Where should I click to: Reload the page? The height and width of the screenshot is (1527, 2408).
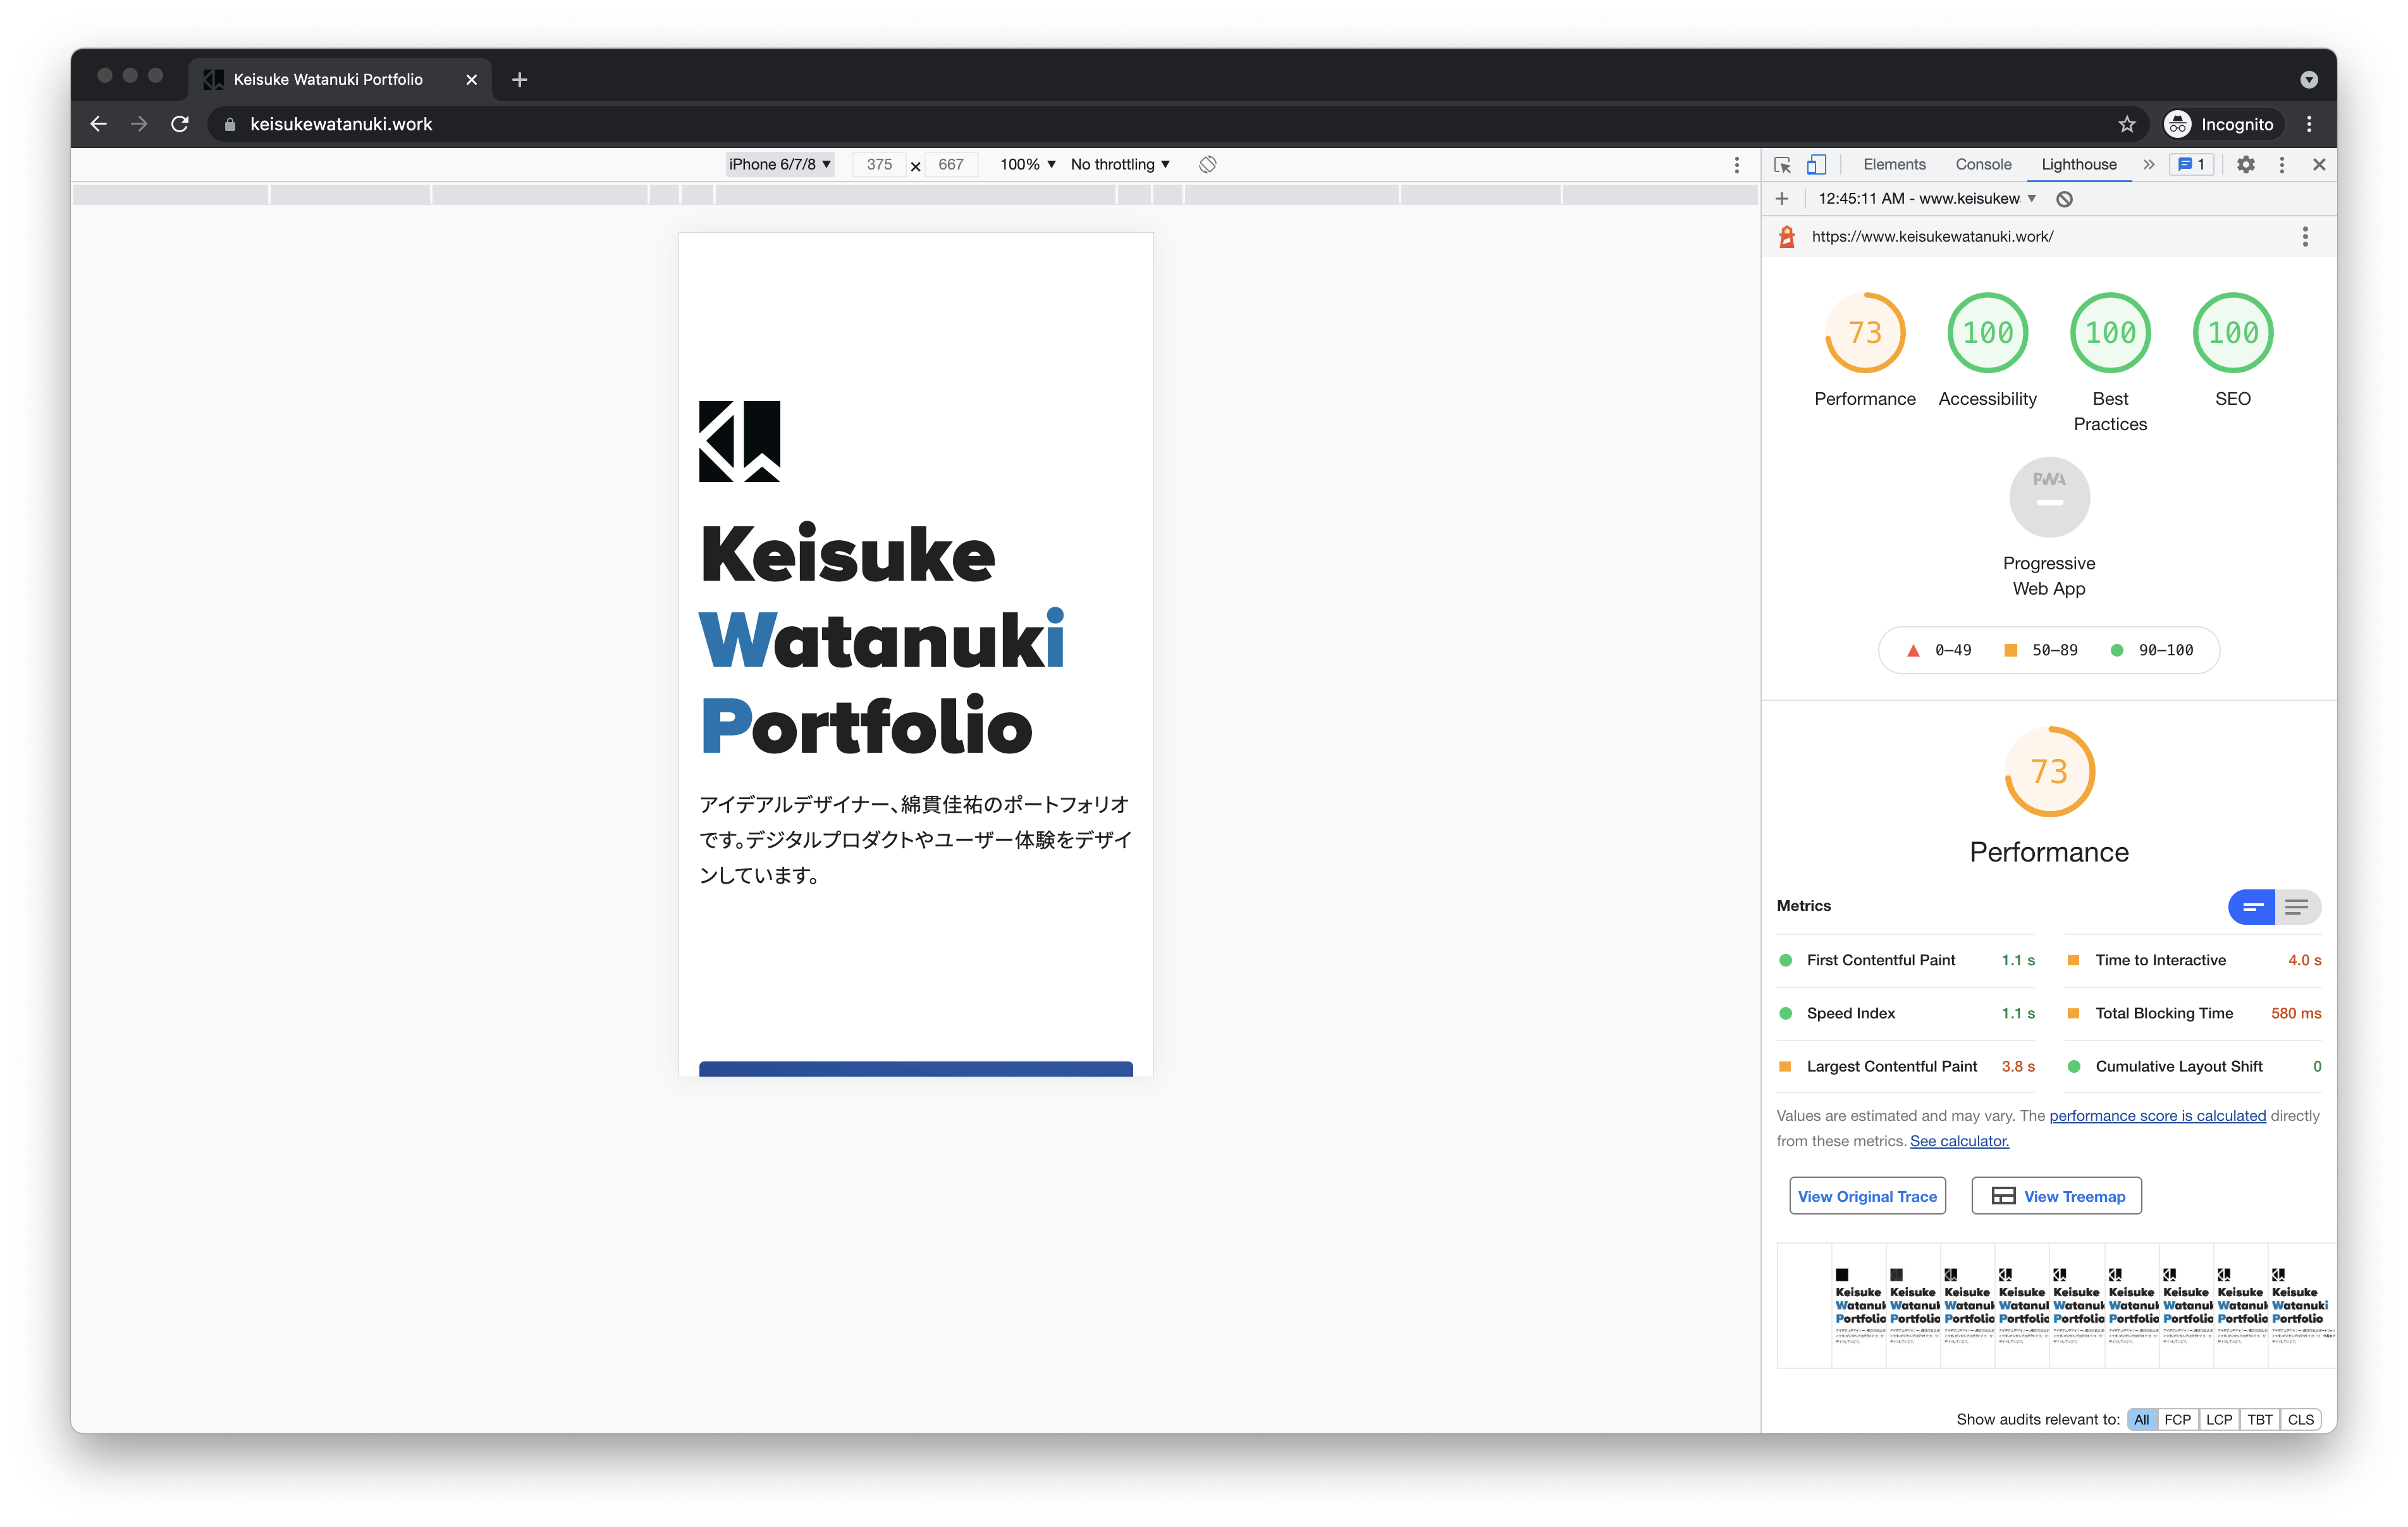tap(180, 124)
